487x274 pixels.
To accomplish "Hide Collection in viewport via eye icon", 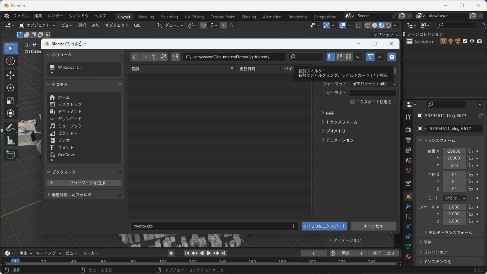I will [x=472, y=41].
